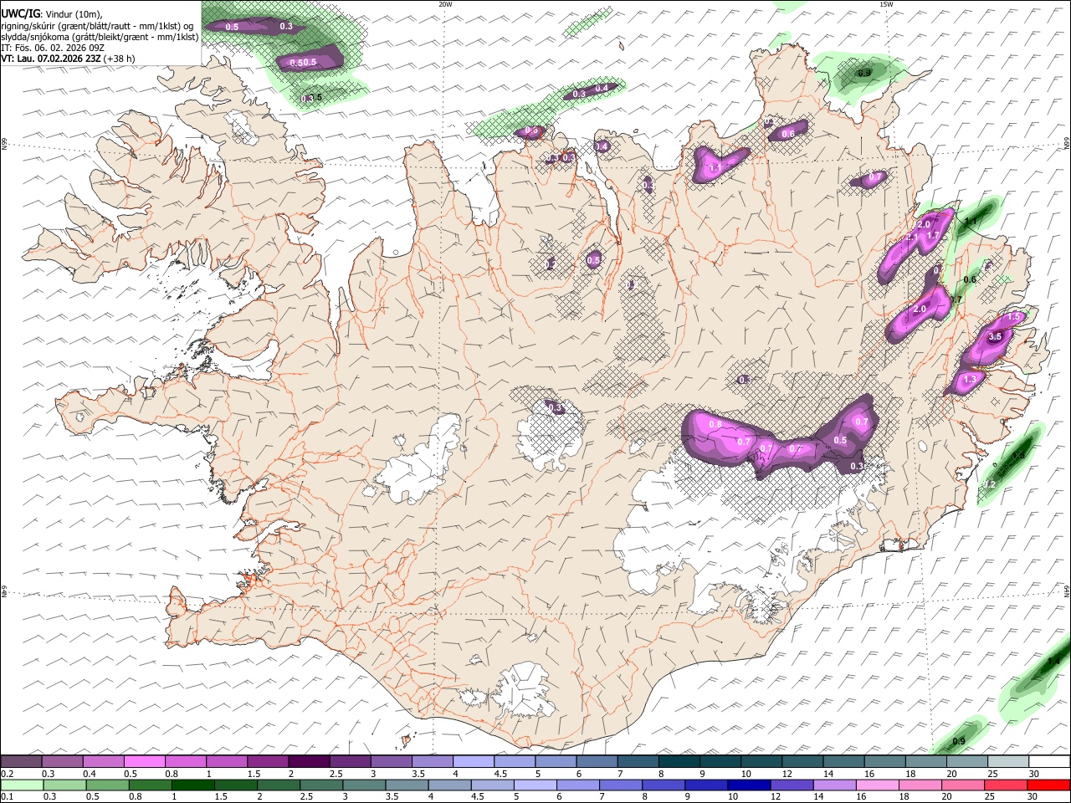Click the 15W longitude label
Viewport: 1071px width, 803px height.
886,4
